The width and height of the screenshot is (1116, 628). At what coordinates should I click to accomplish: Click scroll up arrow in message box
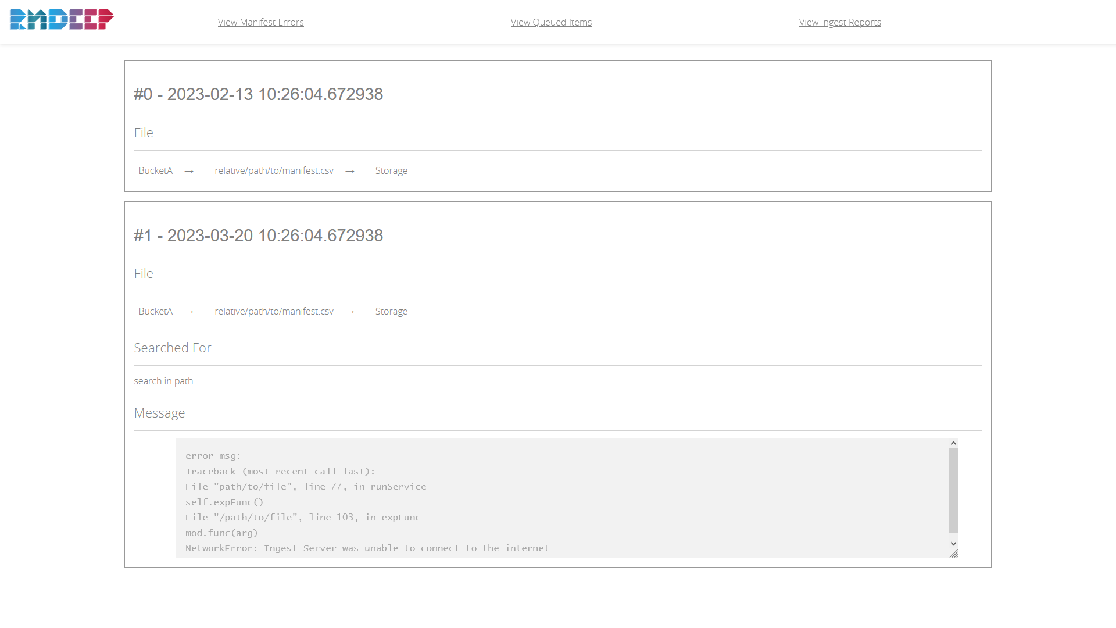pos(953,443)
